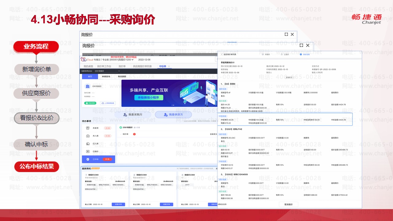Viewport: 393px width, 221px height.
Task: Open the highlighted 已中标 to-do item
Action: (x=98, y=159)
